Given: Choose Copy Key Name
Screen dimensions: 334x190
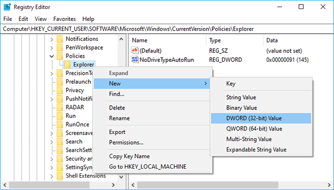Looking at the screenshot, I should (129, 156).
